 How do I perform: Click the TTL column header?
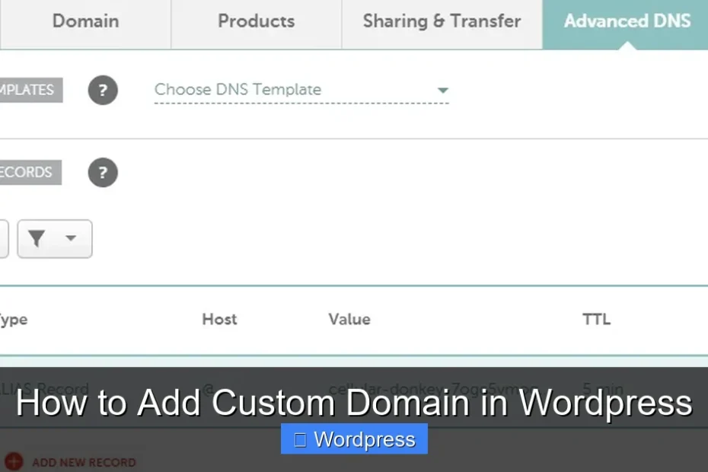596,319
